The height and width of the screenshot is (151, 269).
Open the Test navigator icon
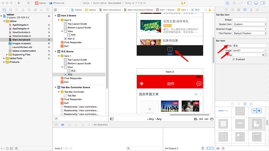(x=29, y=10)
